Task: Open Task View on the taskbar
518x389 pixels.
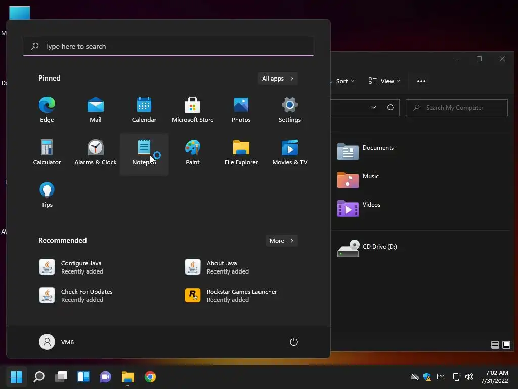Action: 61,377
